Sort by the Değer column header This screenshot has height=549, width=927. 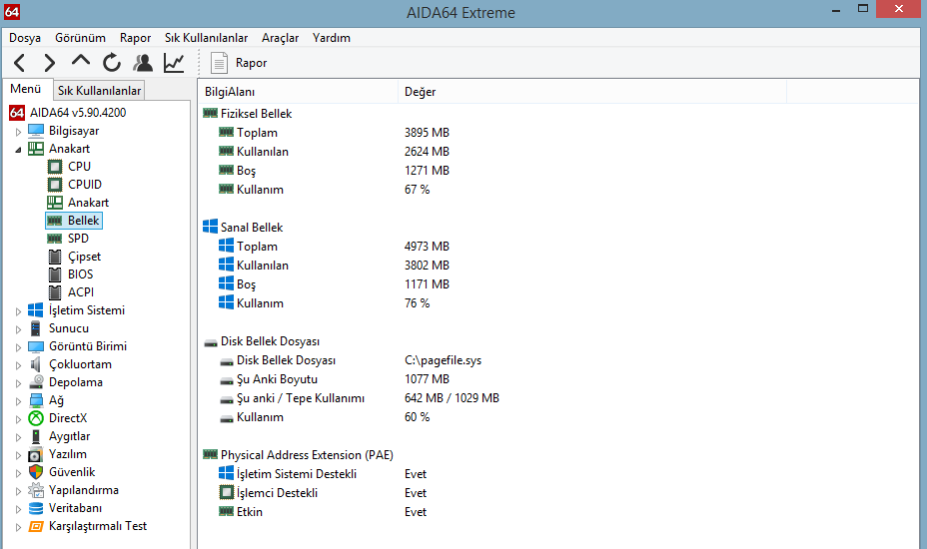(x=592, y=92)
